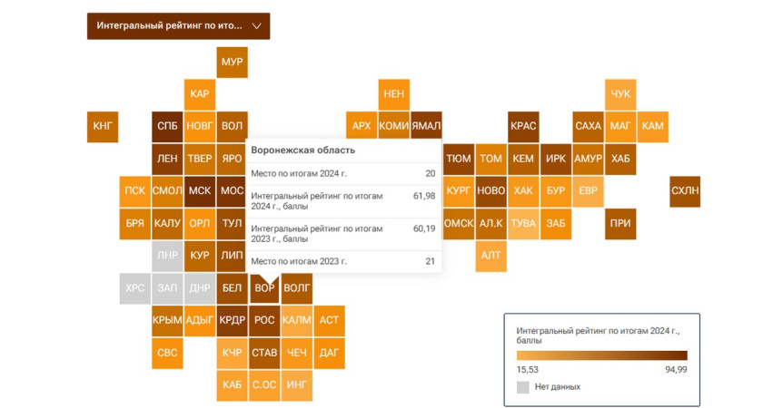Select the КРЫМ region tile
This screenshot has height=408, width=763.
pyautogui.click(x=167, y=320)
